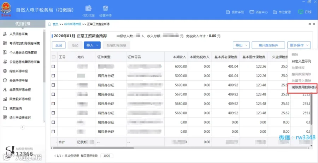Check the row with income 5670.00
This screenshot has height=163, width=318.
(x=53, y=94)
